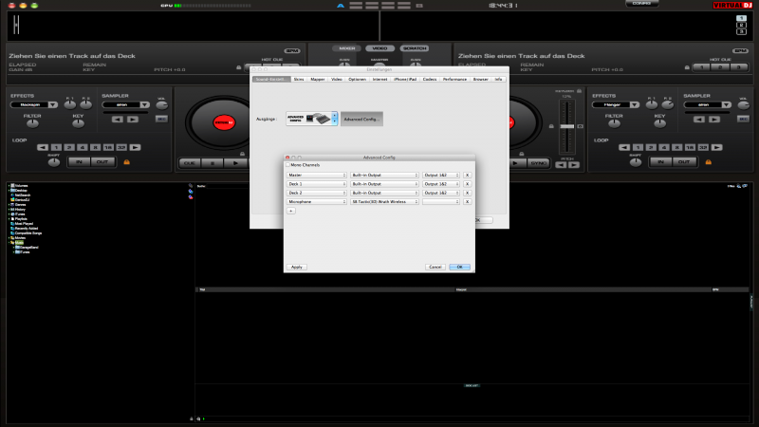Screen dimensions: 759x427
Task: Open the right deck Effects dropdown arrow
Action: pos(634,104)
